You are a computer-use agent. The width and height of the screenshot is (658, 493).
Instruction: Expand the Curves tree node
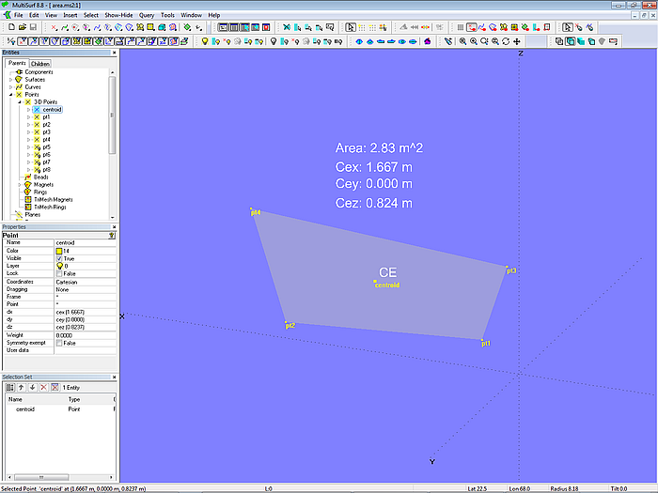point(11,86)
